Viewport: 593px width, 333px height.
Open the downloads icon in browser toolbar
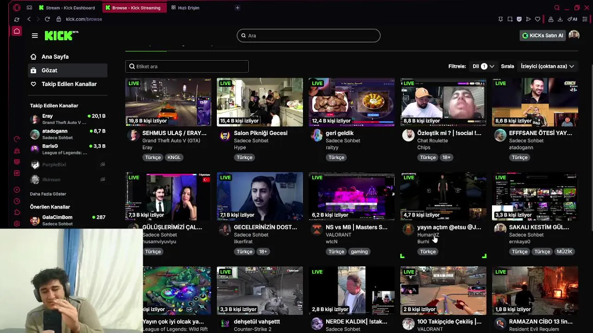560,19
